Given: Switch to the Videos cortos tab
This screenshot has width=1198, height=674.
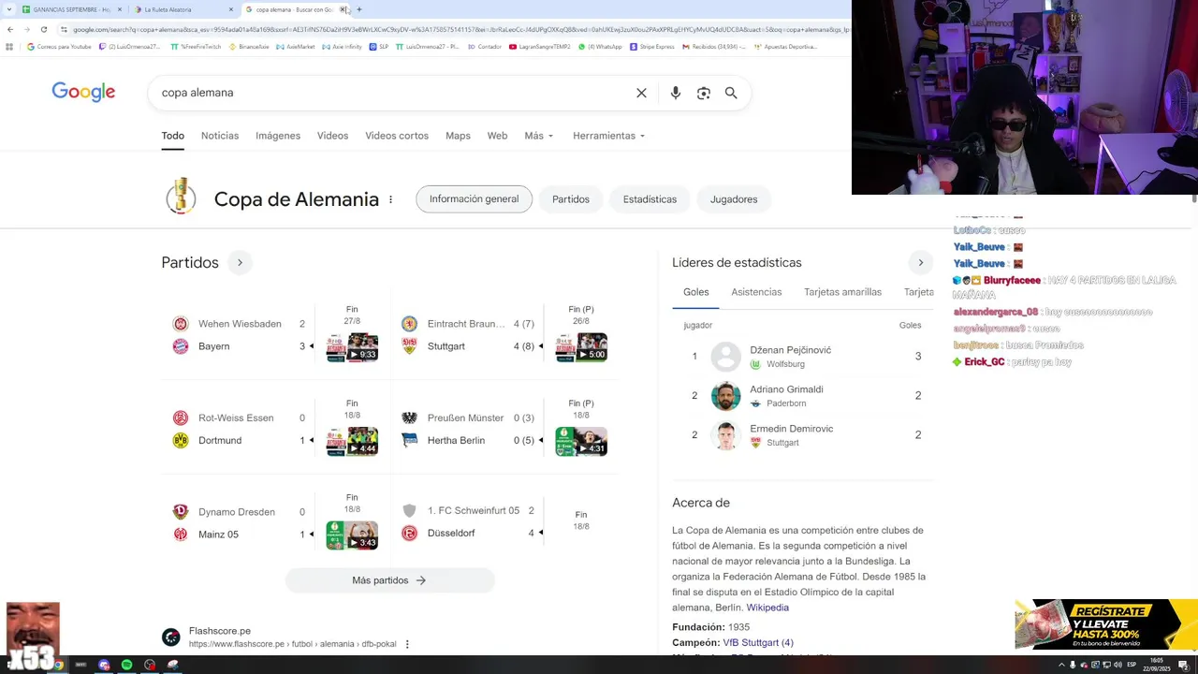Looking at the screenshot, I should point(397,136).
